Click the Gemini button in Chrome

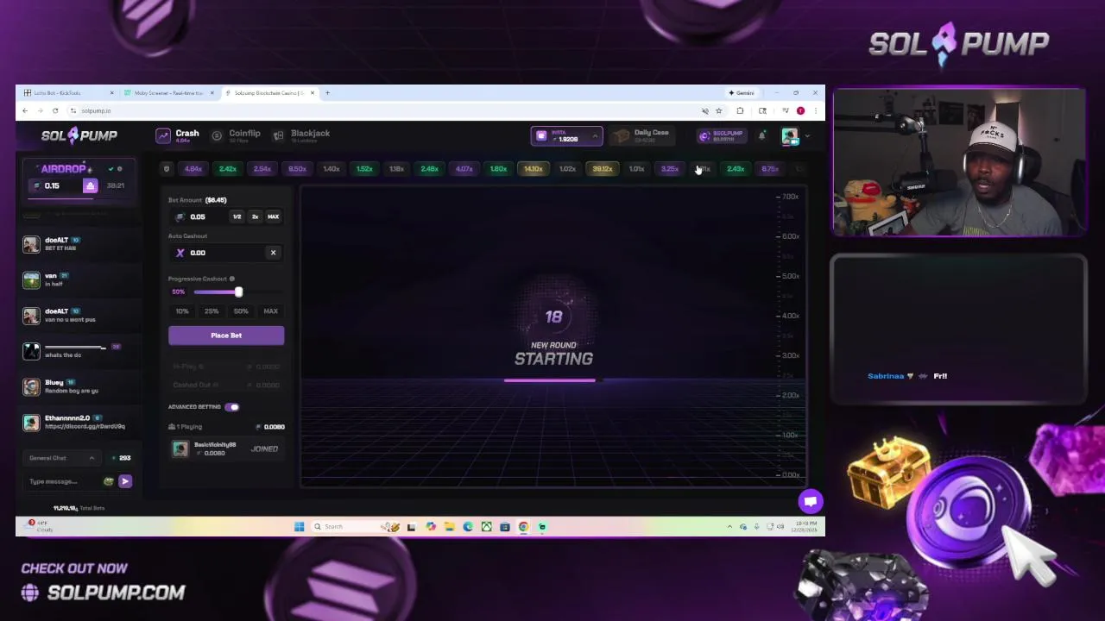pos(742,93)
